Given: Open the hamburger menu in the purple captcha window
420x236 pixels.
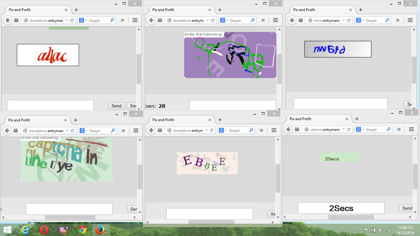Looking at the screenshot, I should (275, 20).
